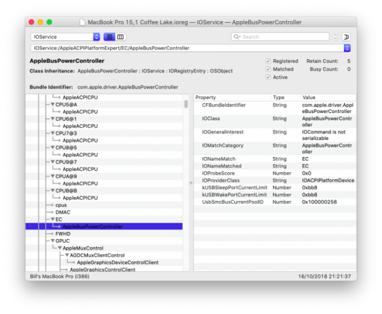Open the IOService path combo box arrow
The height and width of the screenshot is (314, 382).
tap(347, 48)
